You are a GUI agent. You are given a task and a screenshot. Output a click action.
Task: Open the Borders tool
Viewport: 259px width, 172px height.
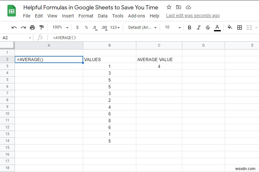pos(240,27)
